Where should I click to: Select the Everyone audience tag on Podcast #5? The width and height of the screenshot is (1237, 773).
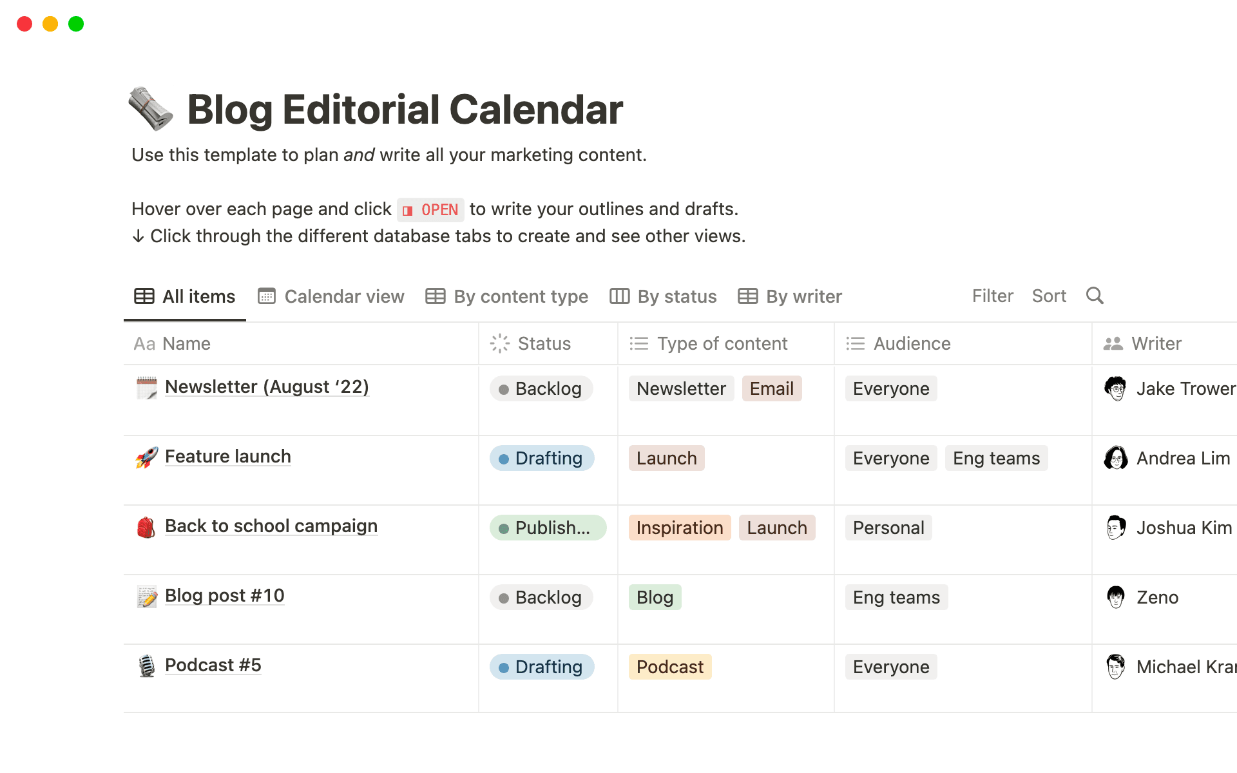pyautogui.click(x=891, y=667)
